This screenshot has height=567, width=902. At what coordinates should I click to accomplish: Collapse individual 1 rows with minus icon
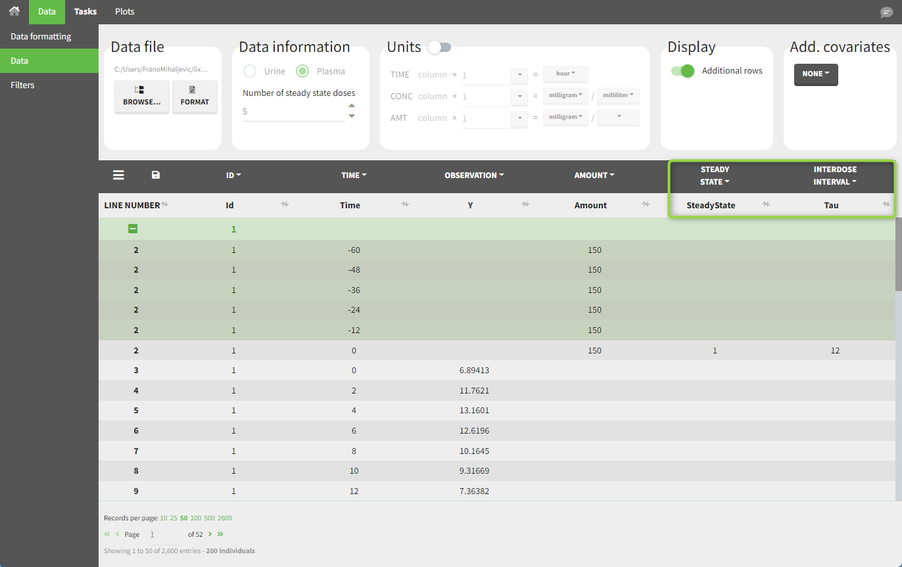(x=133, y=229)
